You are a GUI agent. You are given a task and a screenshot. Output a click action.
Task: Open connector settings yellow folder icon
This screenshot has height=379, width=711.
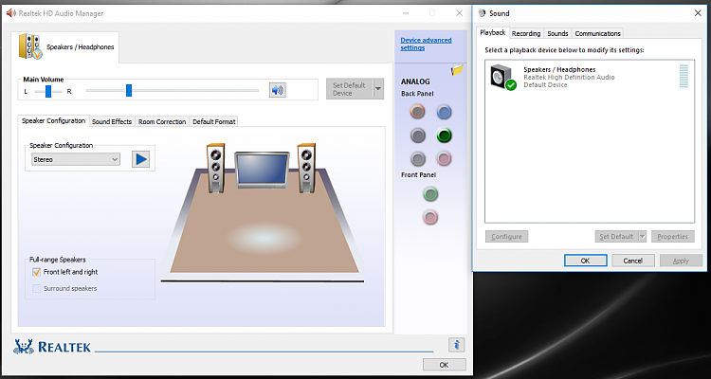457,70
